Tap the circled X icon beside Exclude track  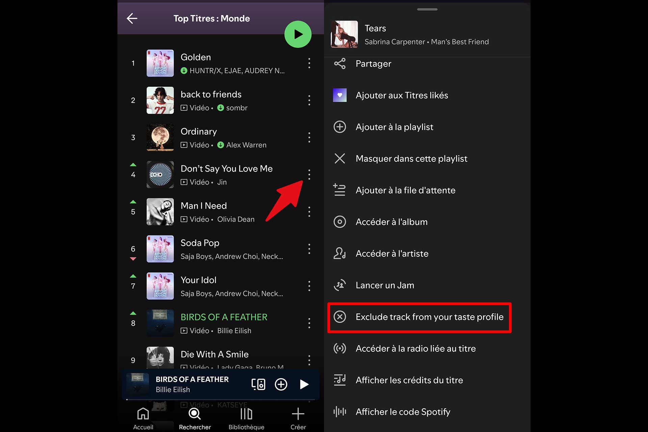(x=340, y=317)
